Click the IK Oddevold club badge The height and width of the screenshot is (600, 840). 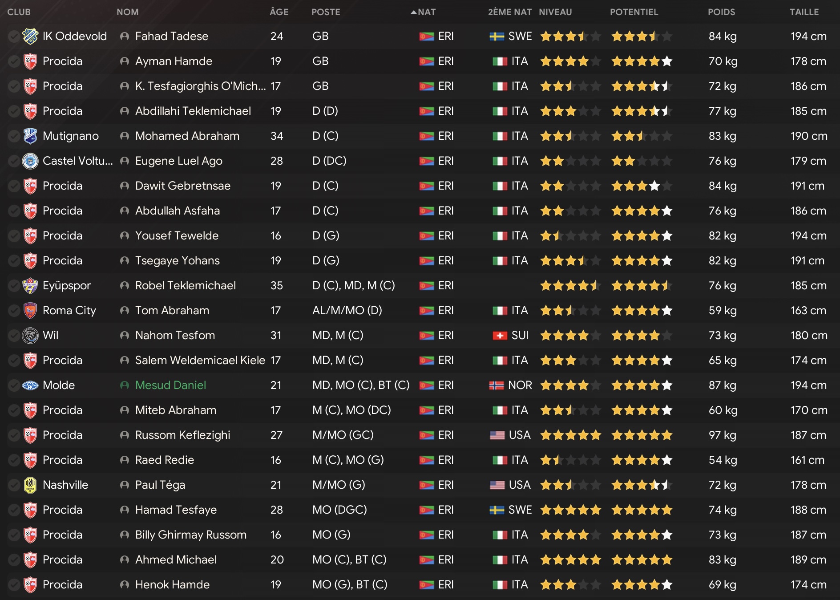click(x=30, y=36)
